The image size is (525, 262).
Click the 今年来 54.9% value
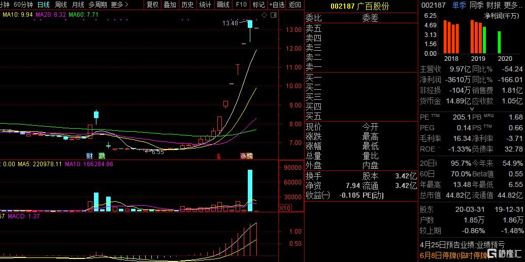[x=513, y=163]
